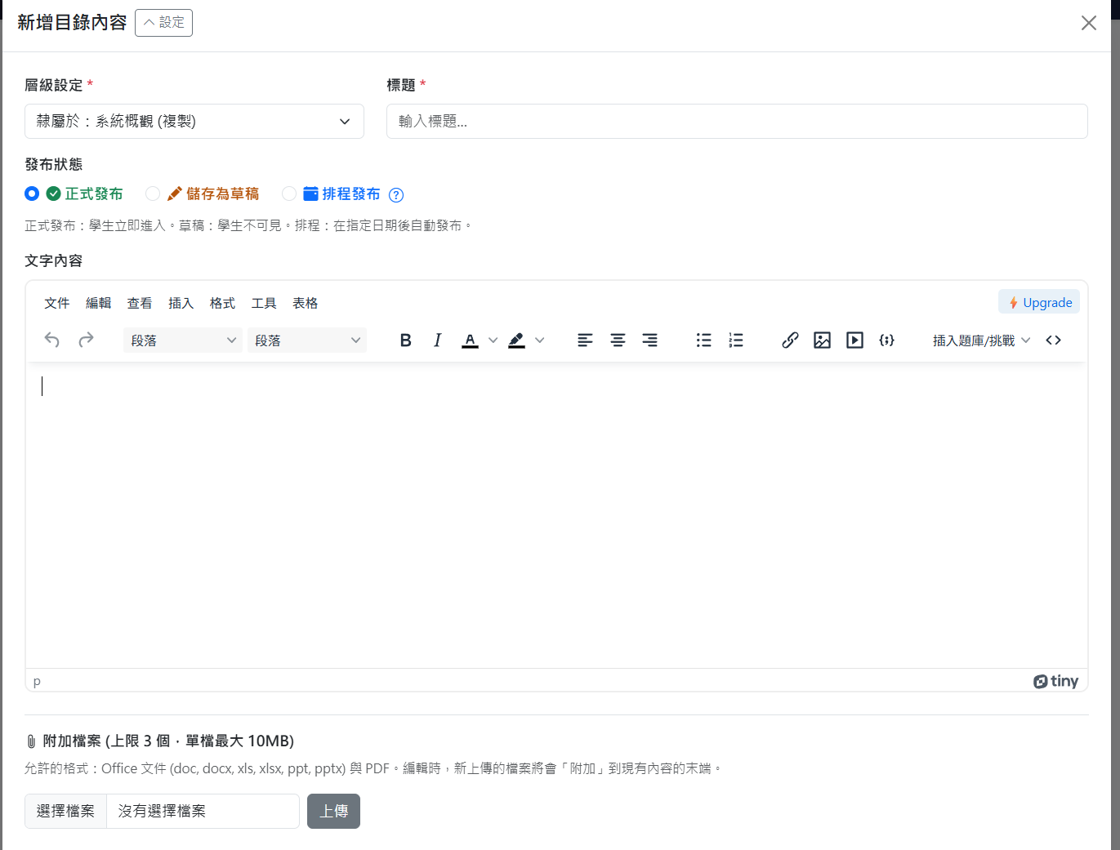Open the text color dropdown arrow
Viewport: 1120px width, 850px height.
(x=493, y=340)
